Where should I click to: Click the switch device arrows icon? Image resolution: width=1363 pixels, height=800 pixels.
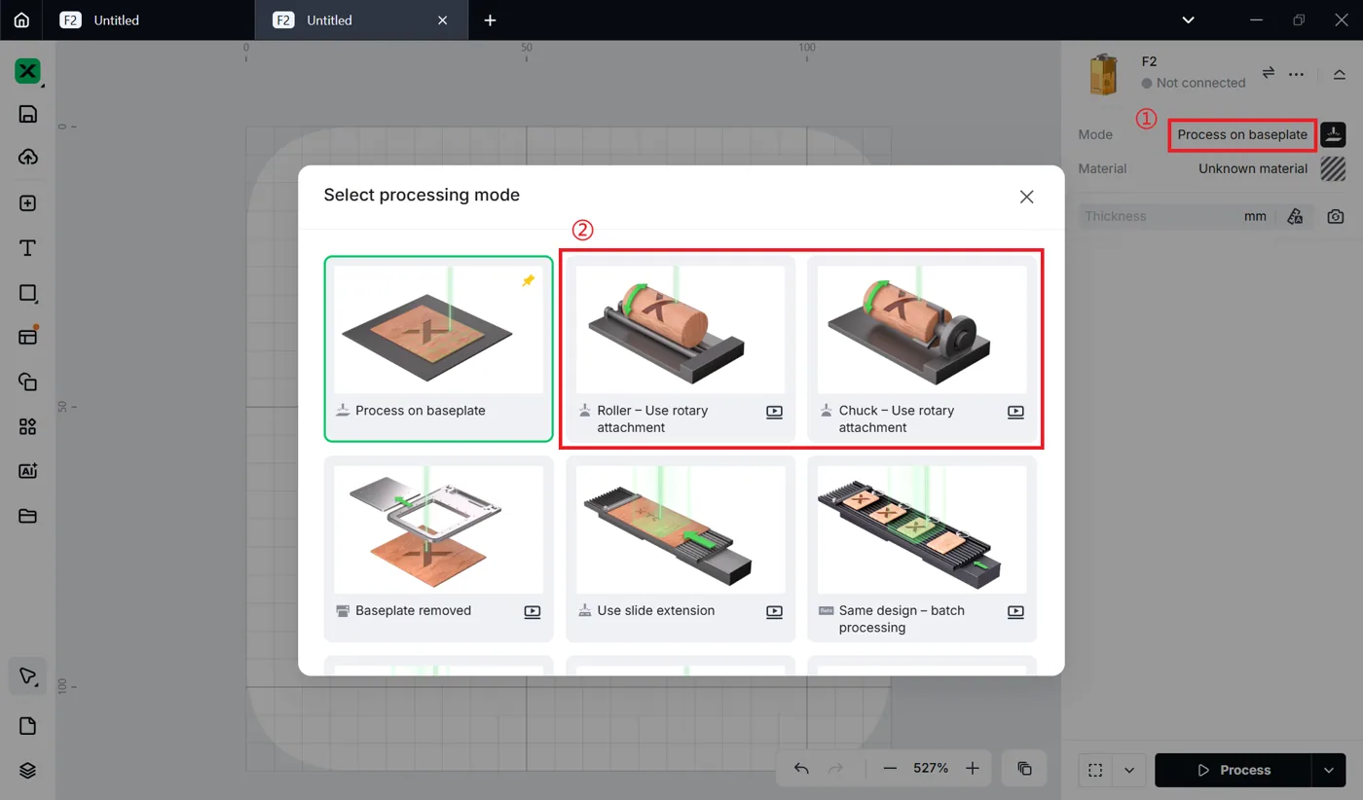(1269, 73)
